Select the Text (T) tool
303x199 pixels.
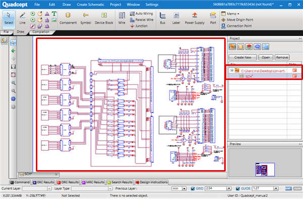54,14
